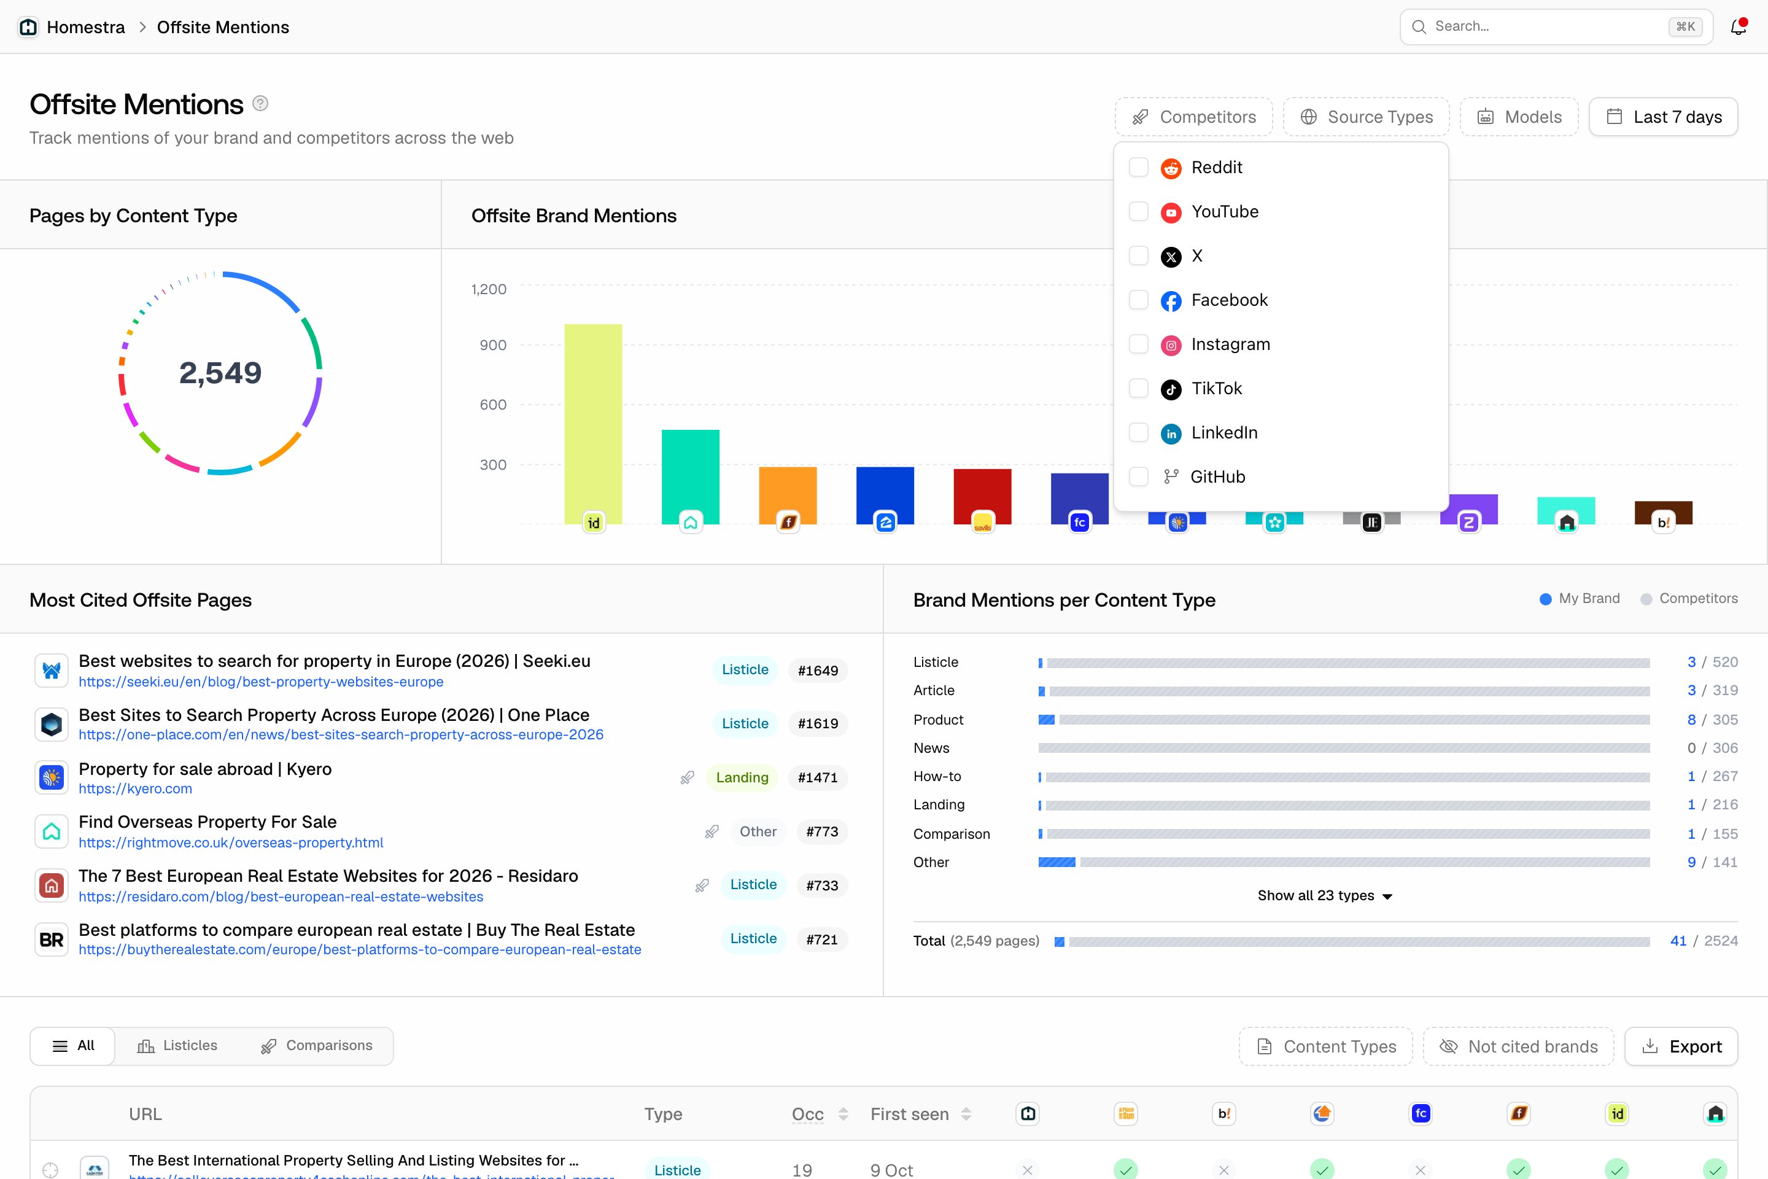1768x1179 pixels.
Task: Click the 'fc' brand icon under the chart bar
Action: (x=1079, y=523)
